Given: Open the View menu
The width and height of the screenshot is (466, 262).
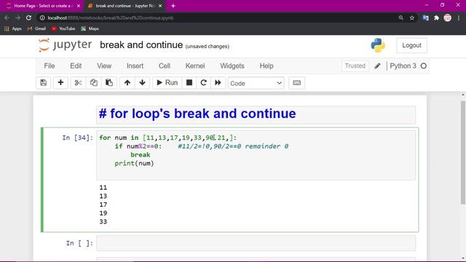Looking at the screenshot, I should tap(104, 66).
